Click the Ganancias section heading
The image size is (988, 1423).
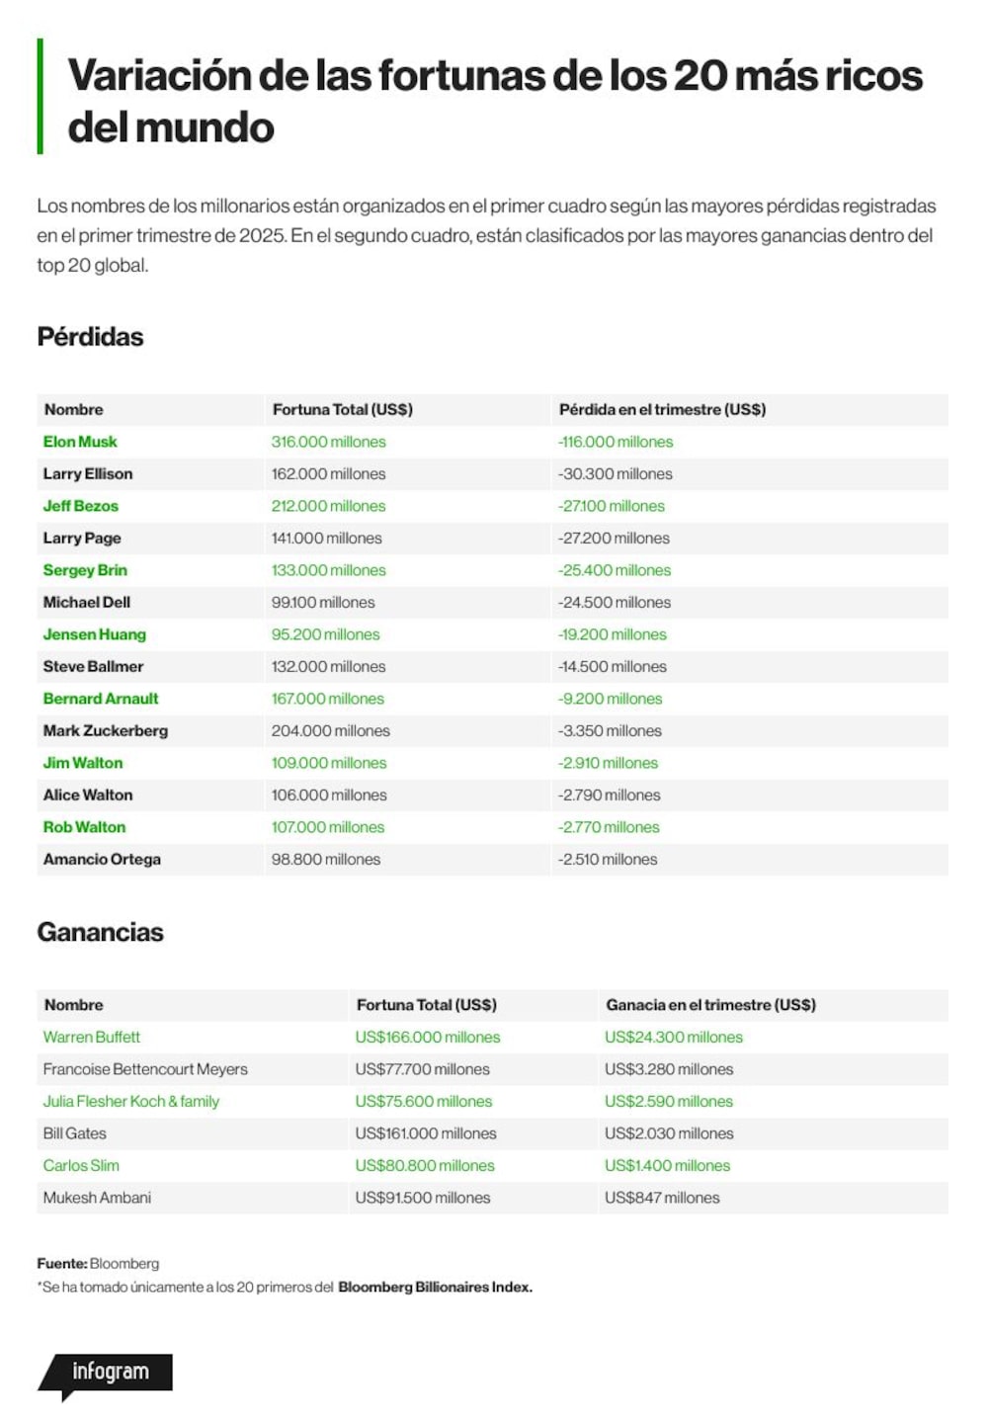[x=100, y=932]
